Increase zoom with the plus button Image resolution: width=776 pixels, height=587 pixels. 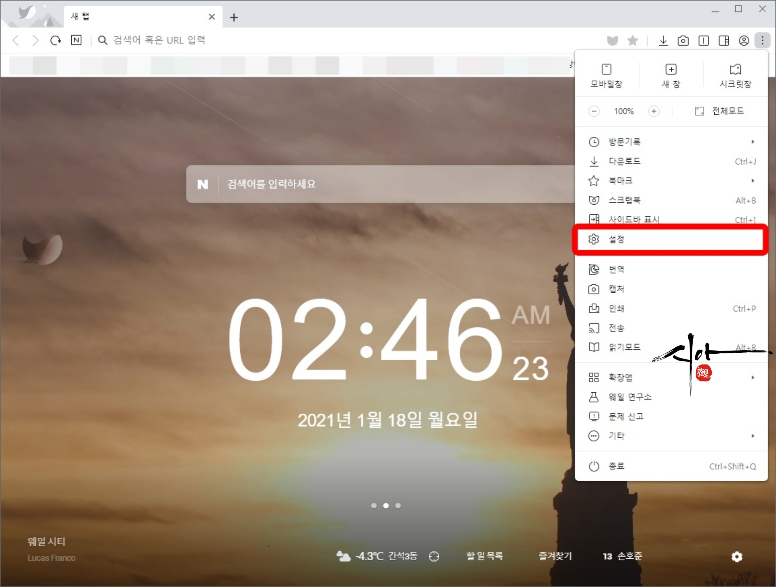click(x=654, y=111)
